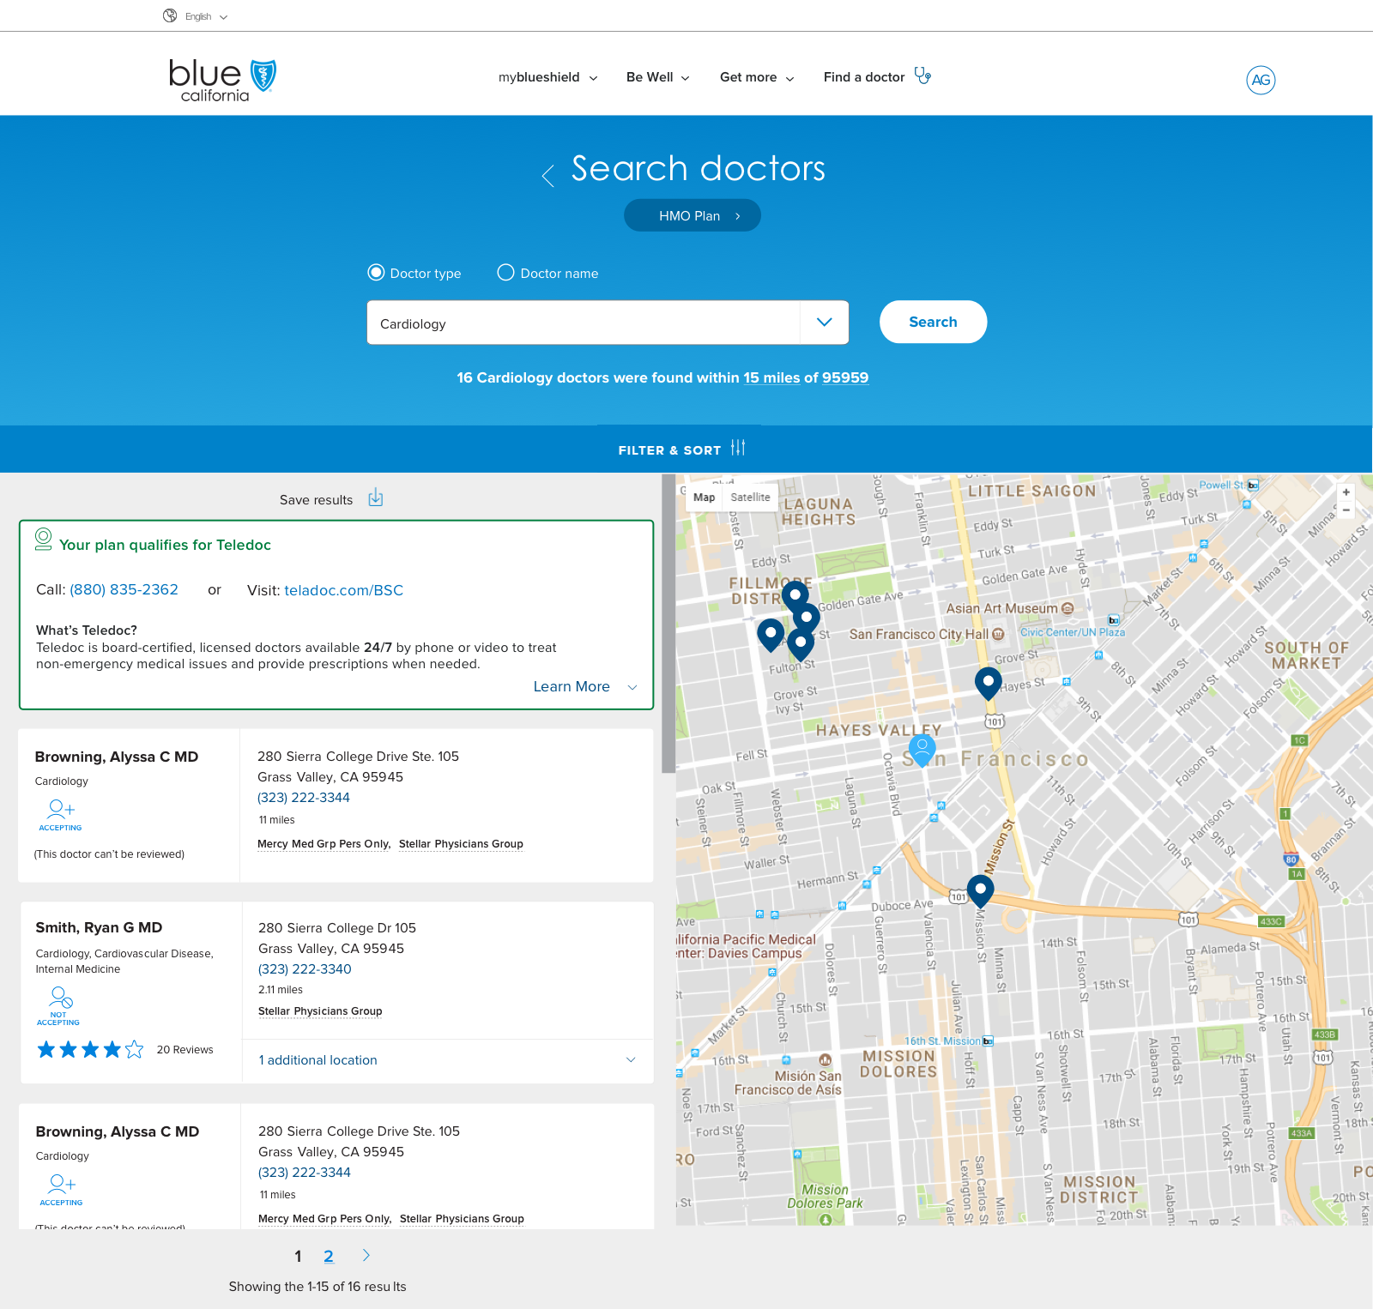
Task: Click the Search button
Action: 933,322
